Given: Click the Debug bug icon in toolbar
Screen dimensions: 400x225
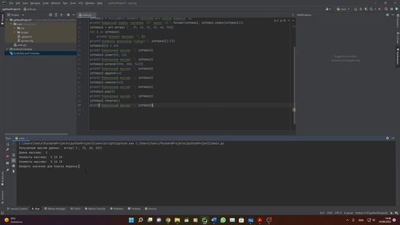Looking at the screenshot, I should [361, 9].
